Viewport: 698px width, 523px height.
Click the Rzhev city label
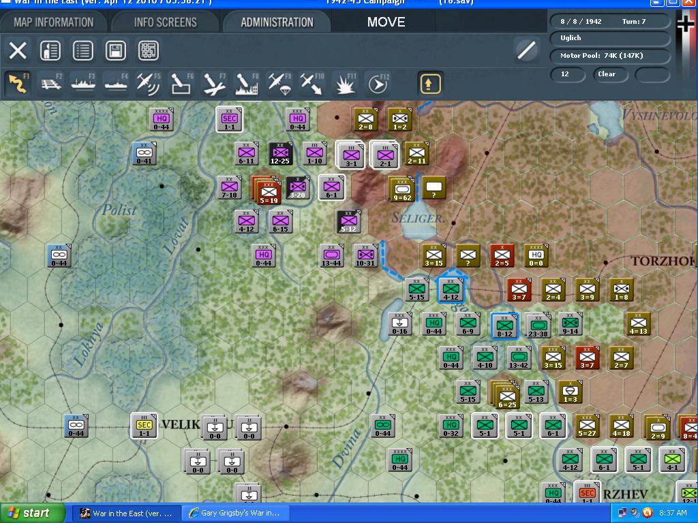[626, 494]
